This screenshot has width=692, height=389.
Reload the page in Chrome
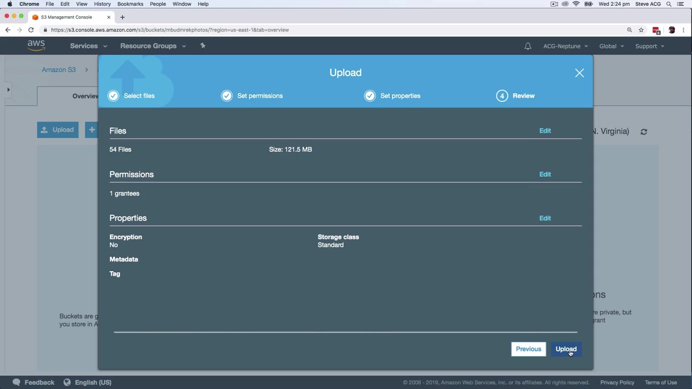pyautogui.click(x=31, y=30)
